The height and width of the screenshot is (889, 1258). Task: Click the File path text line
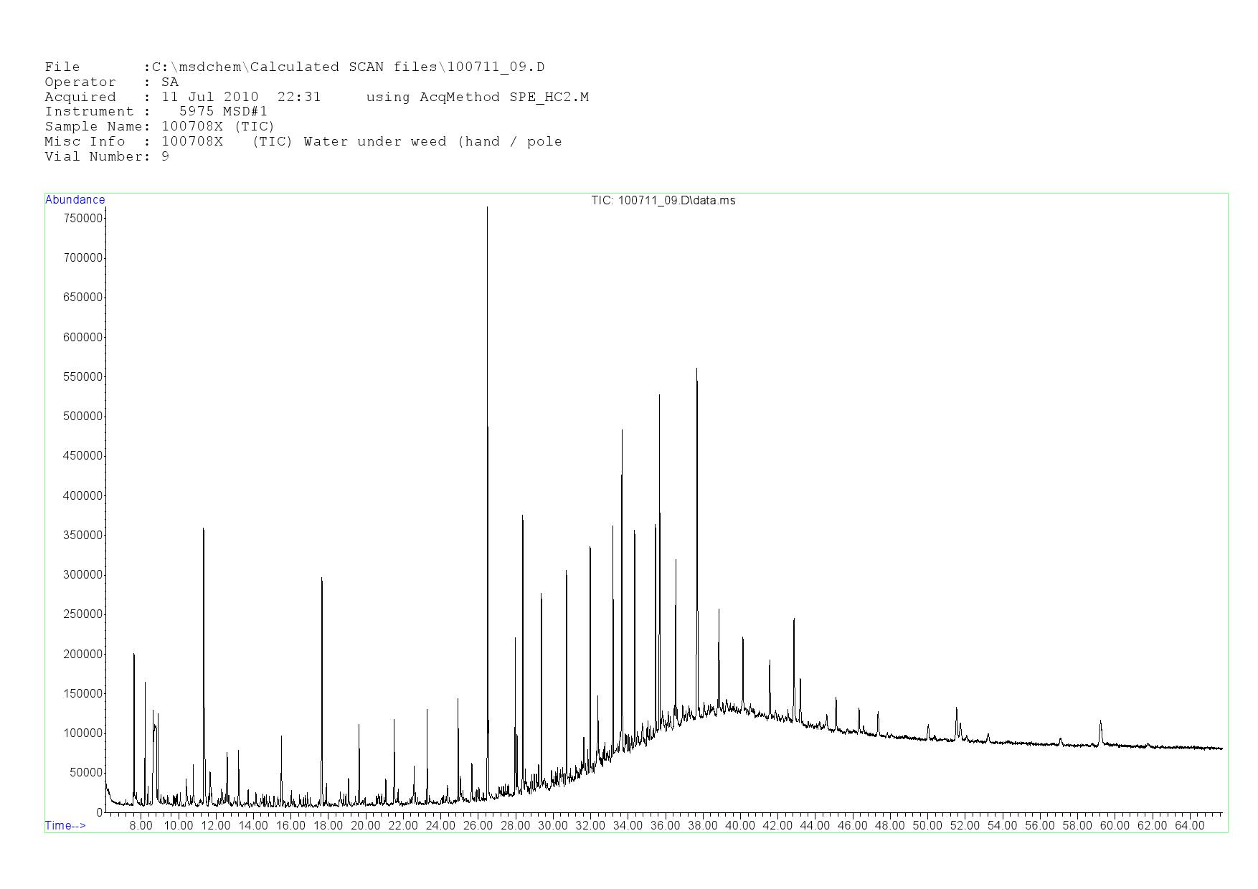294,67
